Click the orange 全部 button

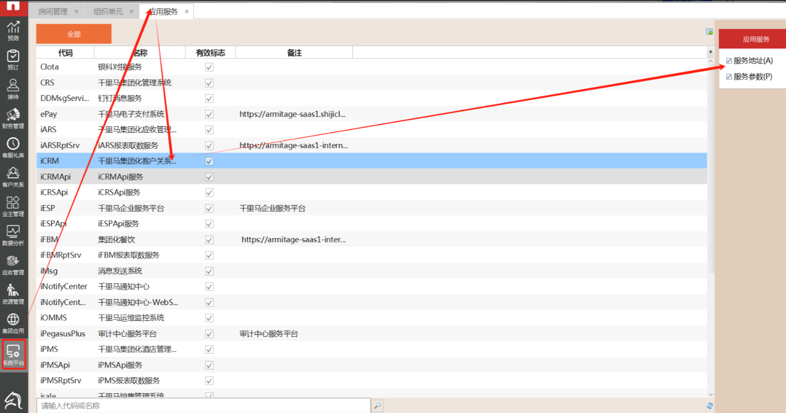74,34
